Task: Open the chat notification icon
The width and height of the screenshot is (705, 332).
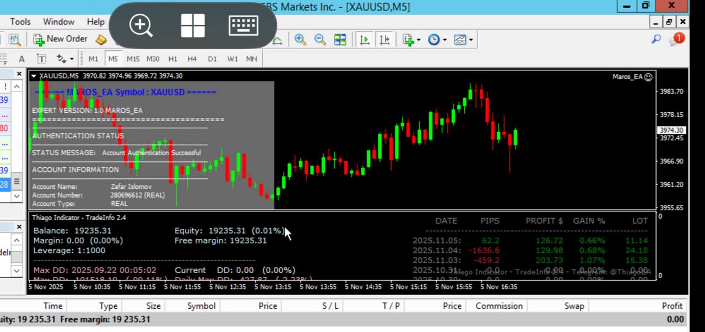Action: (x=676, y=39)
